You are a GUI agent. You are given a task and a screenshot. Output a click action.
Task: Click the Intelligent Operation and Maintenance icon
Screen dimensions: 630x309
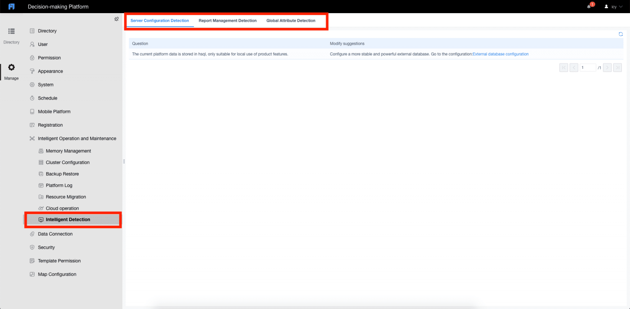click(x=32, y=138)
